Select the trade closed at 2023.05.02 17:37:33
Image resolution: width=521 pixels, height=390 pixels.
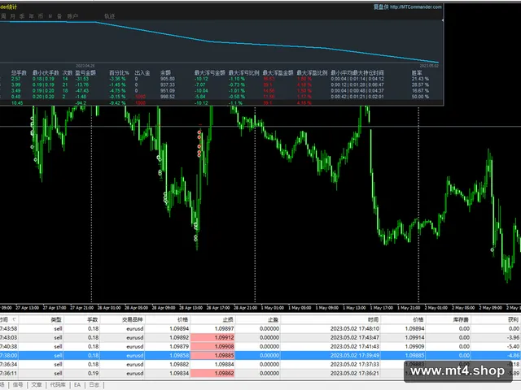point(260,365)
